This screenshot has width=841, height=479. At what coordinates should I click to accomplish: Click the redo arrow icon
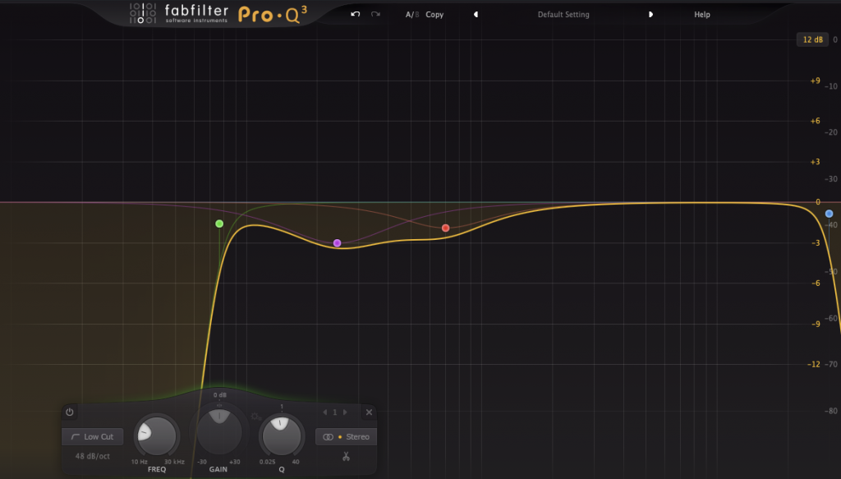pos(375,15)
